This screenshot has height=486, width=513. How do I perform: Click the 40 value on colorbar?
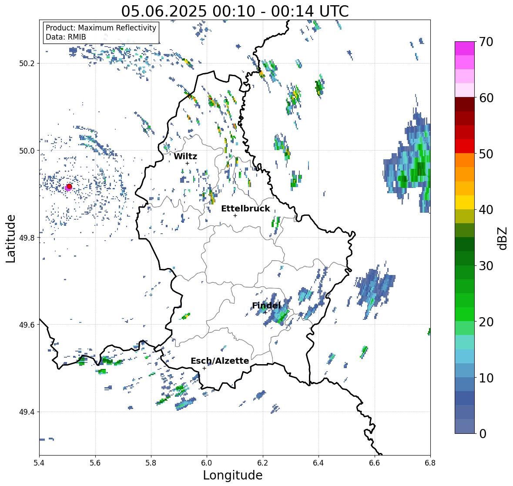coord(486,210)
